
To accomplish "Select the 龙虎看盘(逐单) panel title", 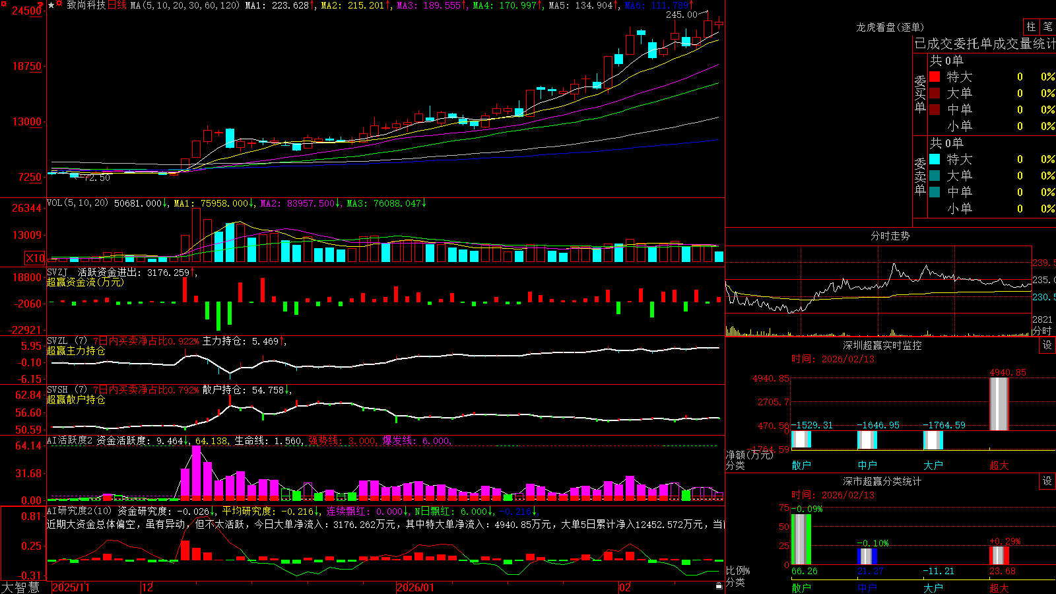I will click(890, 27).
